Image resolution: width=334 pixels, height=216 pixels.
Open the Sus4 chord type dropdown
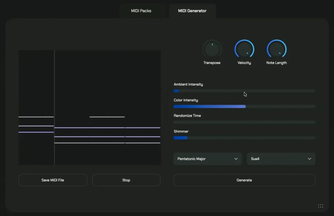click(x=281, y=159)
